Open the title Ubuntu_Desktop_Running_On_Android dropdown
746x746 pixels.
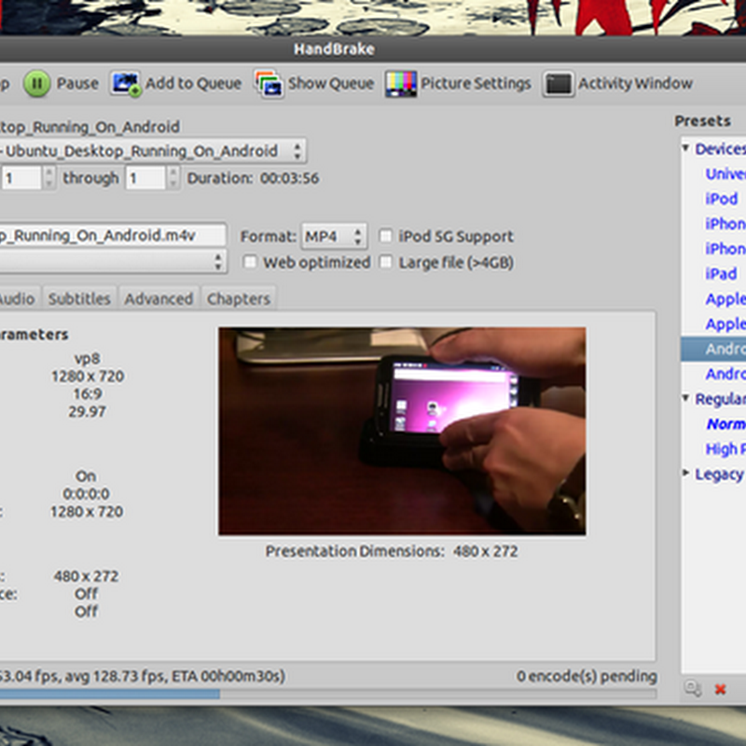(152, 151)
